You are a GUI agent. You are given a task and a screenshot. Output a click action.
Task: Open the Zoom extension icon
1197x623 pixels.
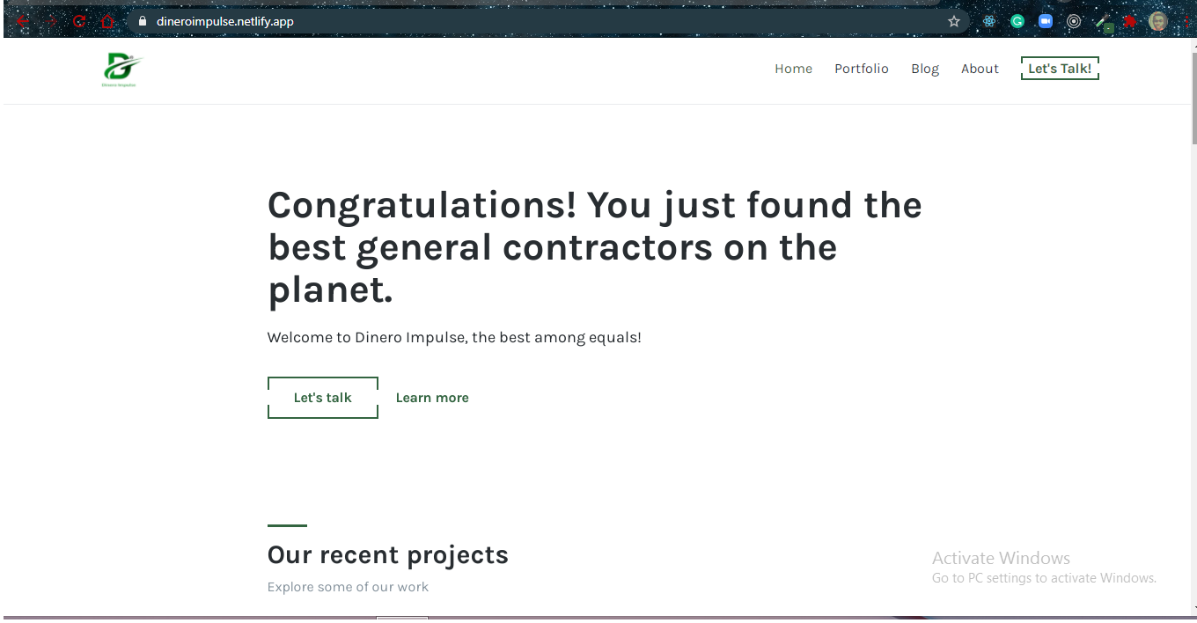[x=1046, y=21]
